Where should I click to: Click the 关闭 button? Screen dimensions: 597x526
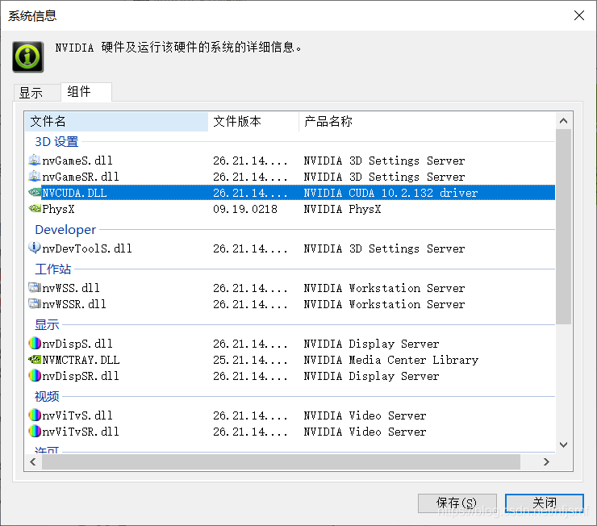(x=544, y=503)
